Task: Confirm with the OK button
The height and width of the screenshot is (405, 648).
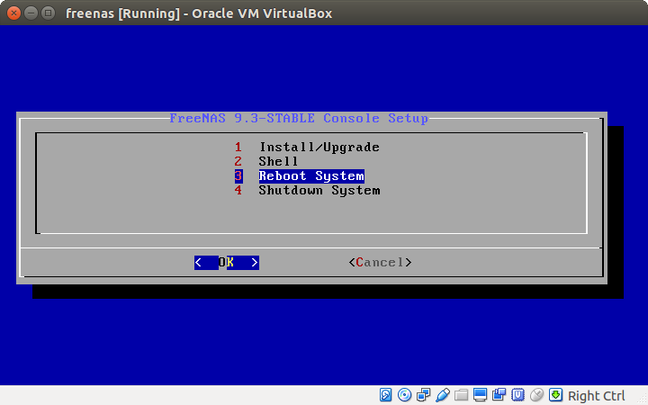Action: (x=227, y=263)
